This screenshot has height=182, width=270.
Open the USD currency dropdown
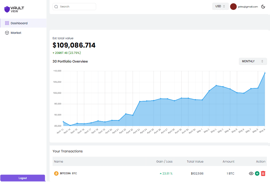click(x=220, y=6)
